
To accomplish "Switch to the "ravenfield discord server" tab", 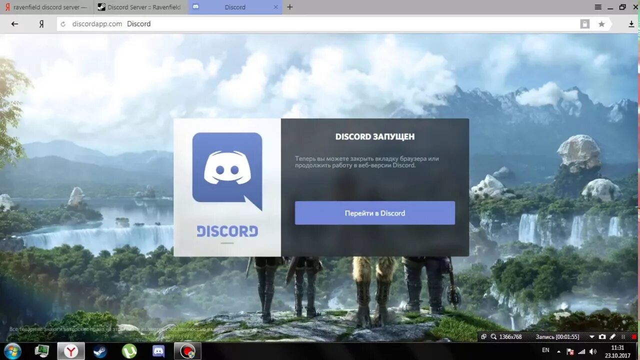I will pos(47,7).
